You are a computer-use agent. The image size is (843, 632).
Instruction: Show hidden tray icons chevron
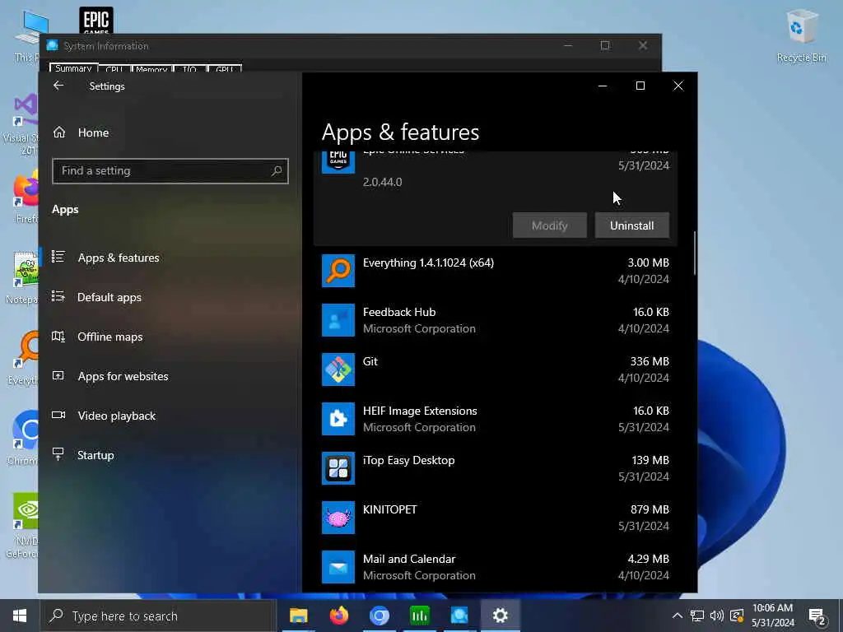point(678,616)
